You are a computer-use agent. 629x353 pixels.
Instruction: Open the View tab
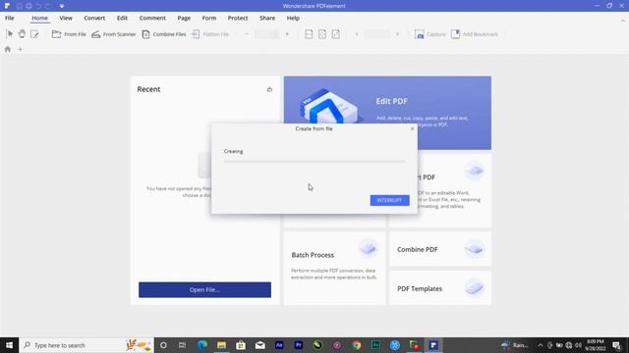pos(66,18)
